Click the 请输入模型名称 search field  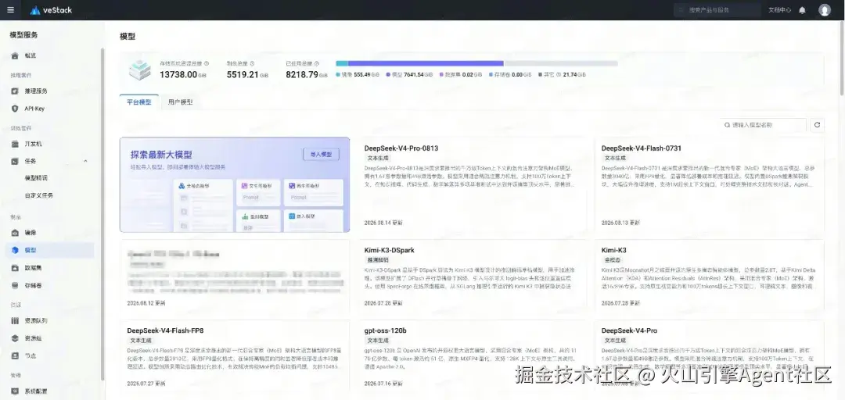(763, 125)
